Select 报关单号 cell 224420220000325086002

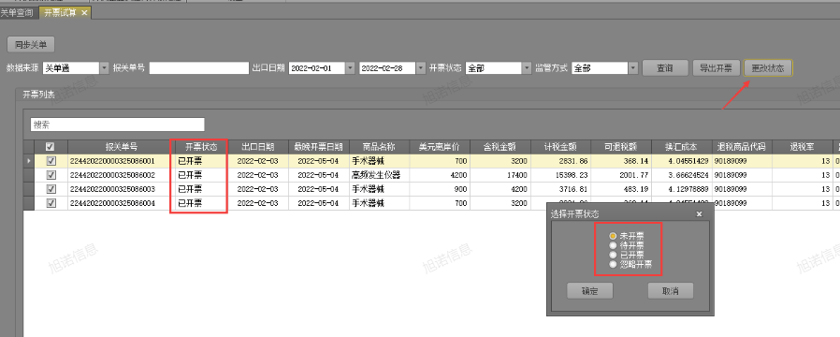(x=122, y=175)
